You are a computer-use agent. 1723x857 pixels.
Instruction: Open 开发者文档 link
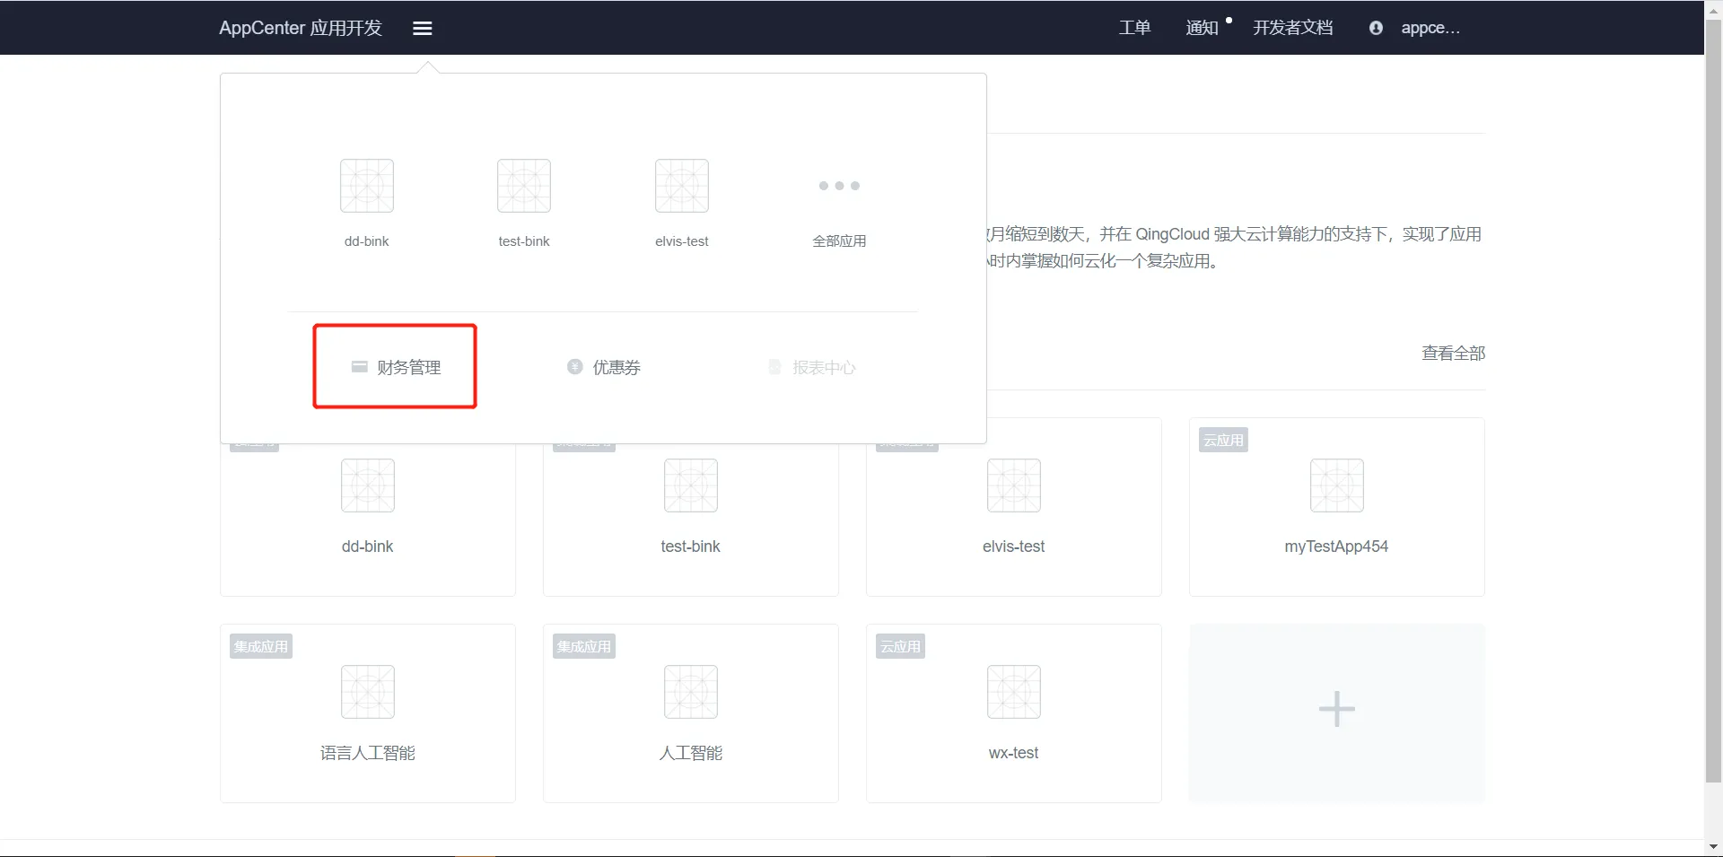[1292, 28]
